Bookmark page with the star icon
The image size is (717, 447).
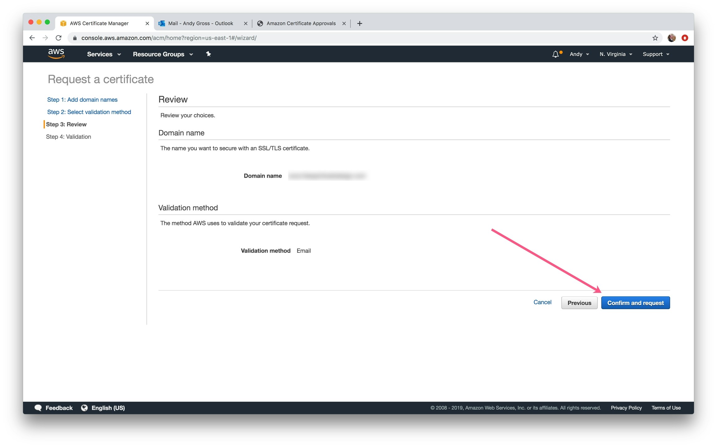(655, 38)
